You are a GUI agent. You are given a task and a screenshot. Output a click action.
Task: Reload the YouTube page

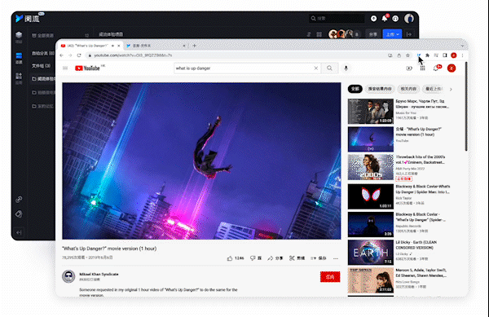[79, 55]
